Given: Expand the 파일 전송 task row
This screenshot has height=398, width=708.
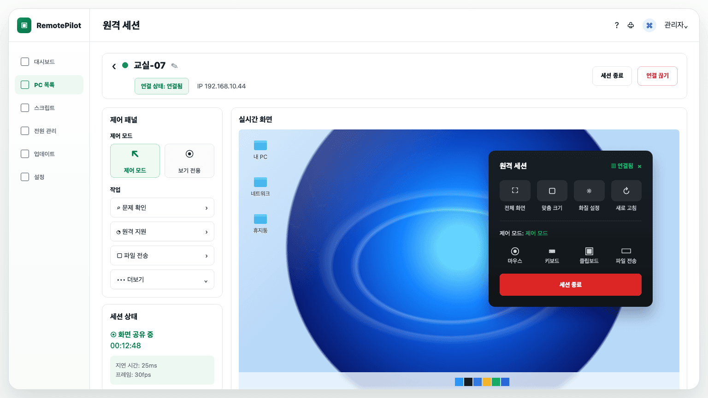Looking at the screenshot, I should (162, 256).
